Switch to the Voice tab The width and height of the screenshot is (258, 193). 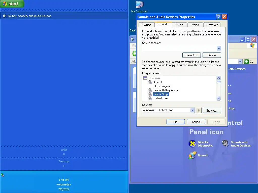(195, 25)
